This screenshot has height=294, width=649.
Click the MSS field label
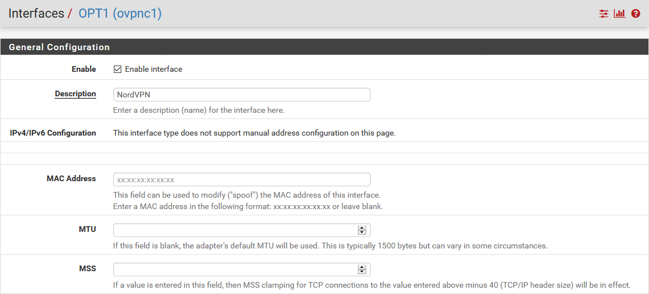[87, 269]
